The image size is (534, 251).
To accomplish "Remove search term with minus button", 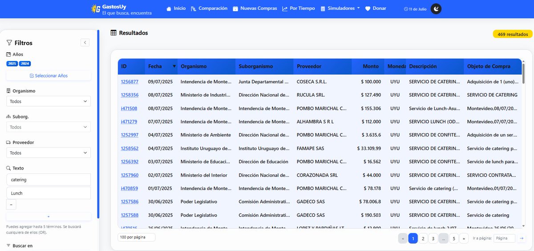I will (11, 205).
